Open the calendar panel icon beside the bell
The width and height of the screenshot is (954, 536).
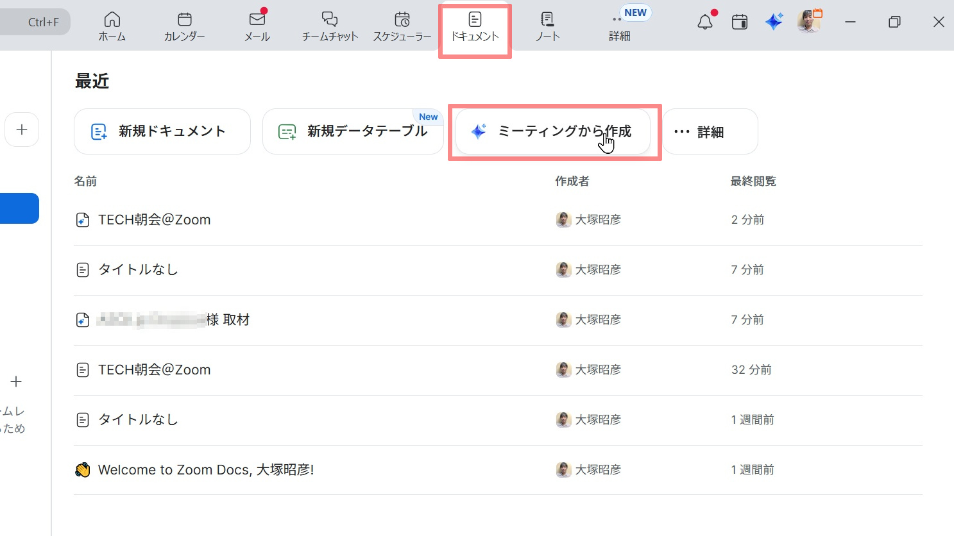coord(740,22)
